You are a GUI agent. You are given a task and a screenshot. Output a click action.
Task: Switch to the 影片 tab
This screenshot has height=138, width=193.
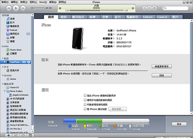coord(118,17)
